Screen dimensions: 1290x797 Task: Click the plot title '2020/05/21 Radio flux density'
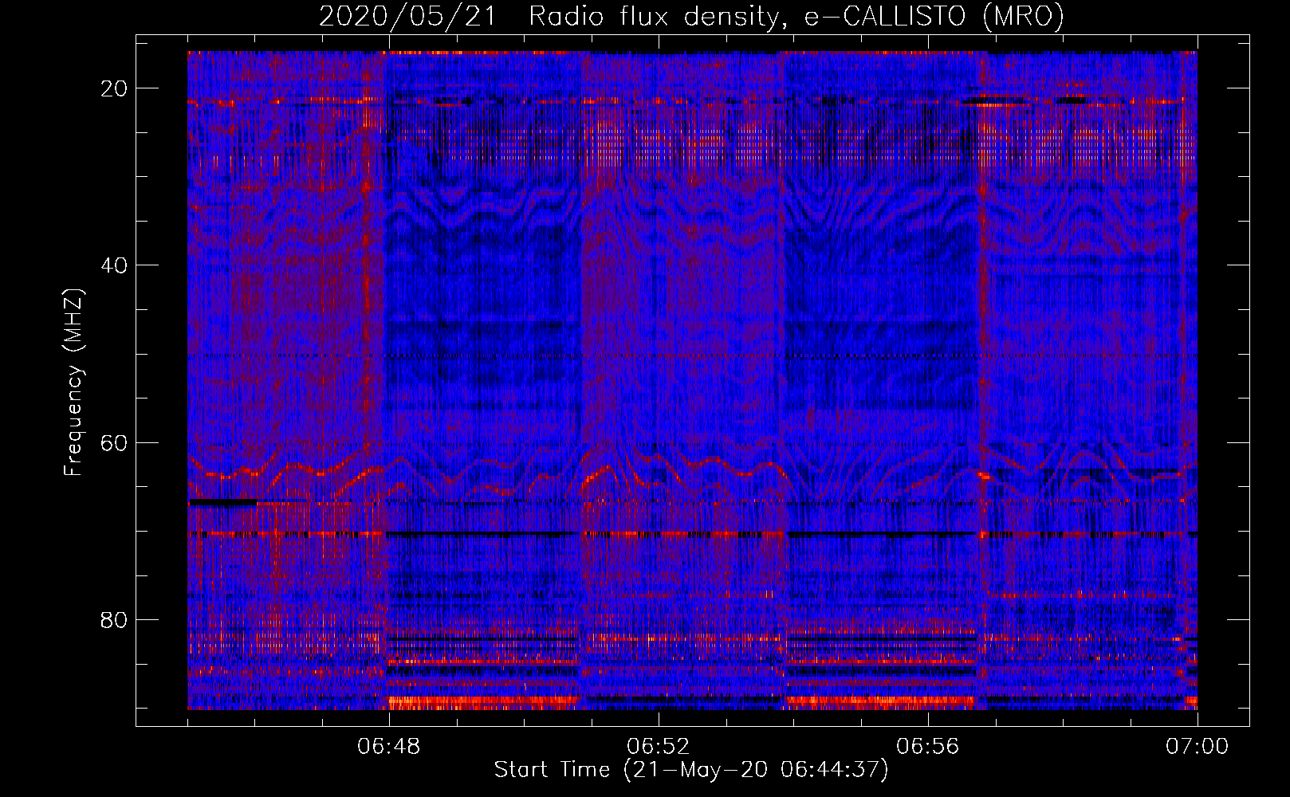point(691,16)
